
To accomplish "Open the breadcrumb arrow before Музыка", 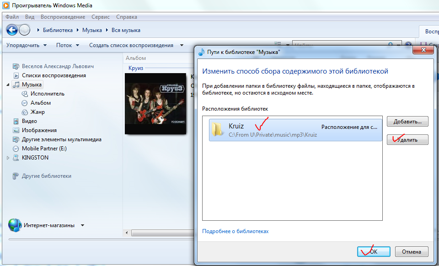I will 78,30.
